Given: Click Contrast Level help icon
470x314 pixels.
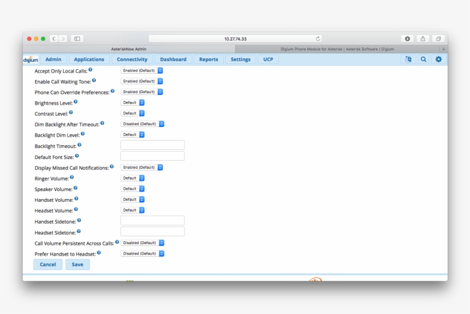Looking at the screenshot, I should tap(70, 113).
